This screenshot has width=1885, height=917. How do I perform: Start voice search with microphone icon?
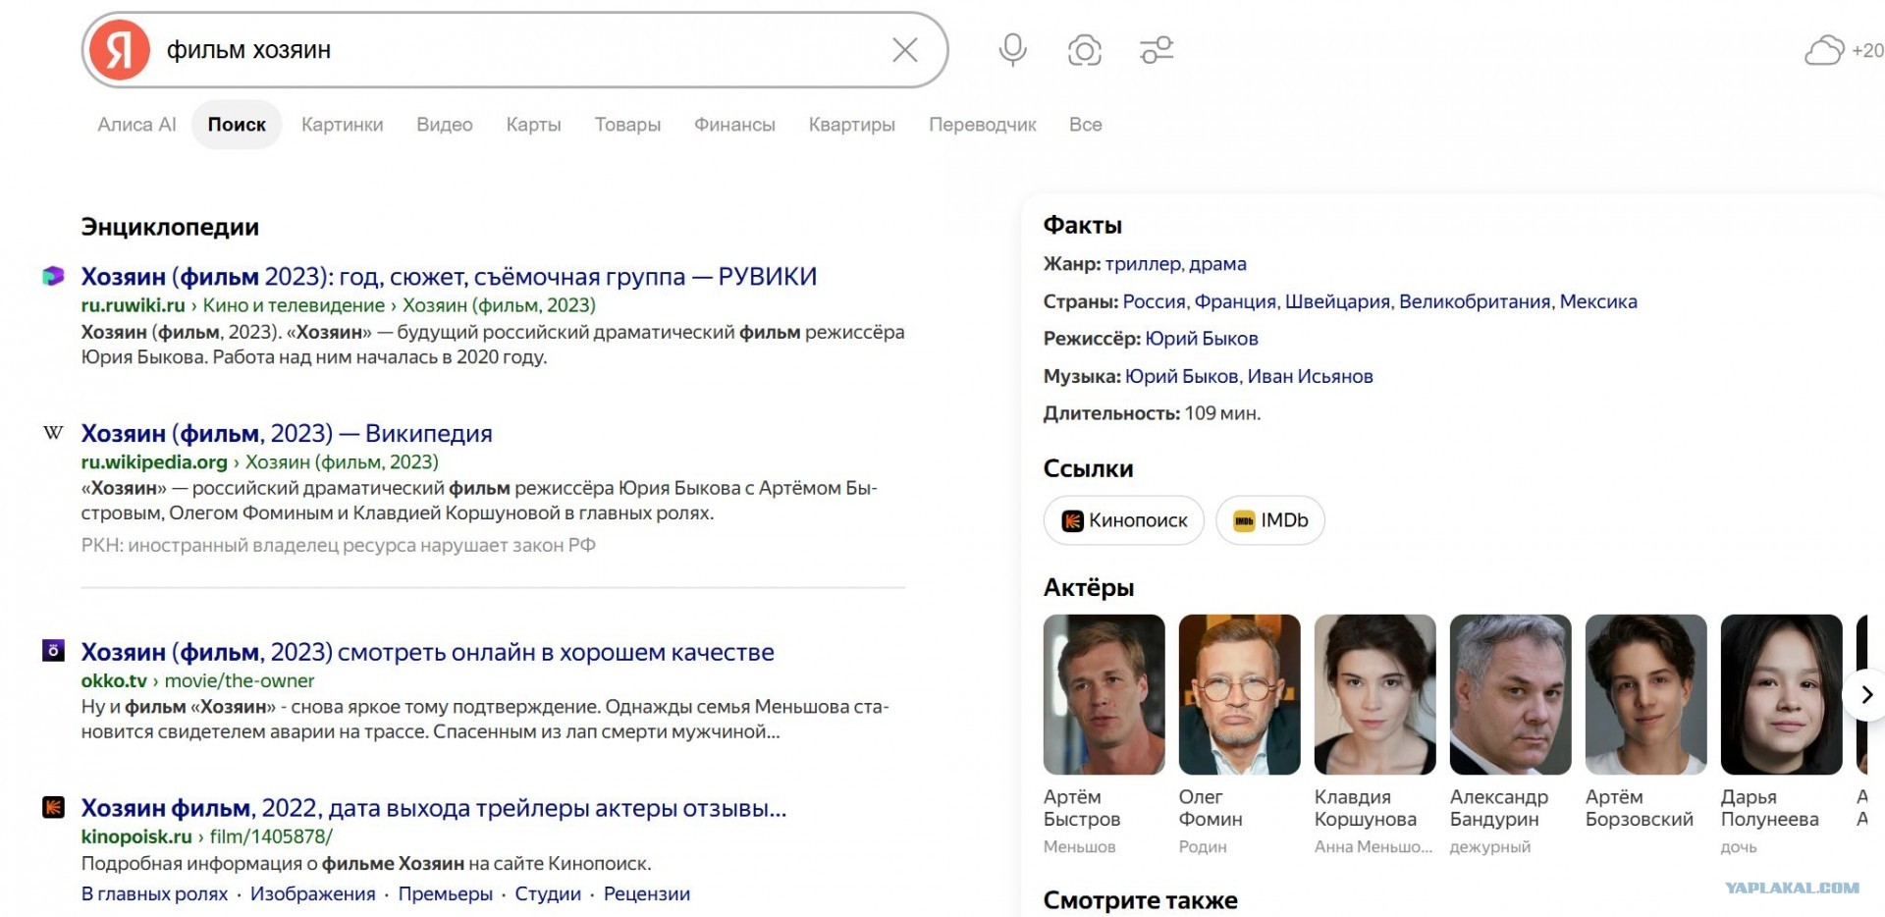[1012, 50]
